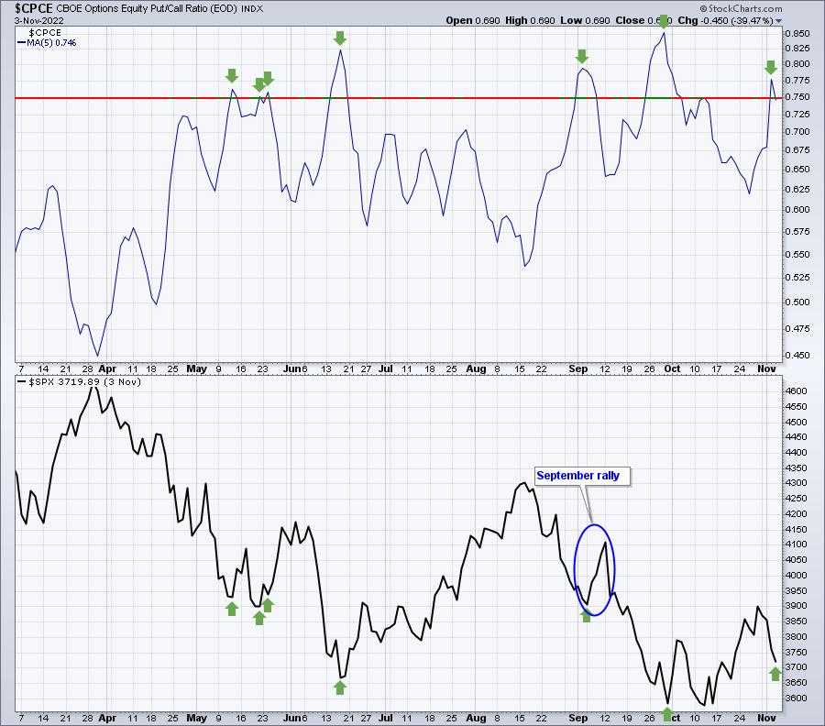Viewport: 825px width, 726px height.
Task: Click the Nov label on $CPCE date axis
Action: (x=766, y=368)
